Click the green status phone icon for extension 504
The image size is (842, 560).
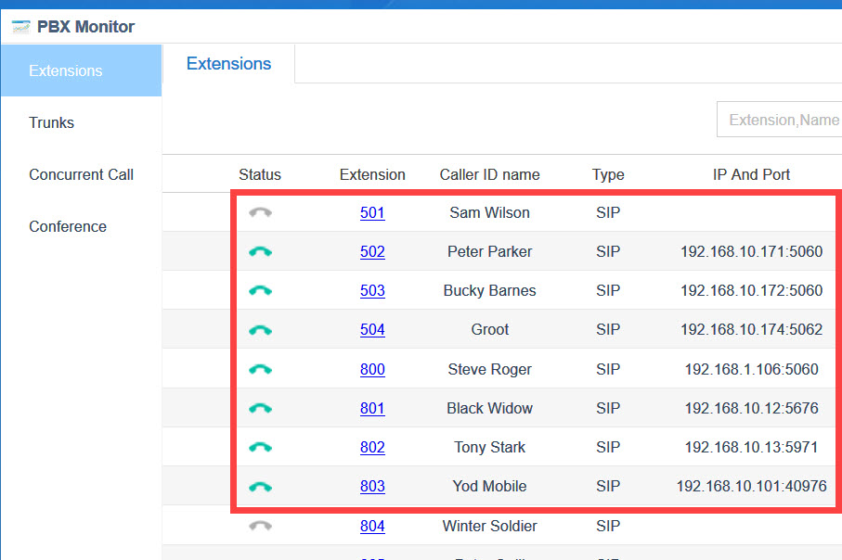point(261,330)
